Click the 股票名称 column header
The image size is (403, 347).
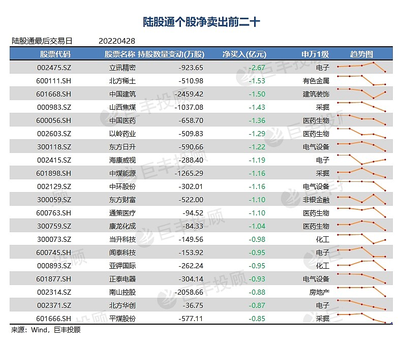pyautogui.click(x=120, y=54)
